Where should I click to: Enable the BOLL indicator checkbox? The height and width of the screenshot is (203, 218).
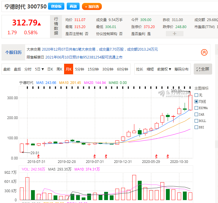point(196,121)
